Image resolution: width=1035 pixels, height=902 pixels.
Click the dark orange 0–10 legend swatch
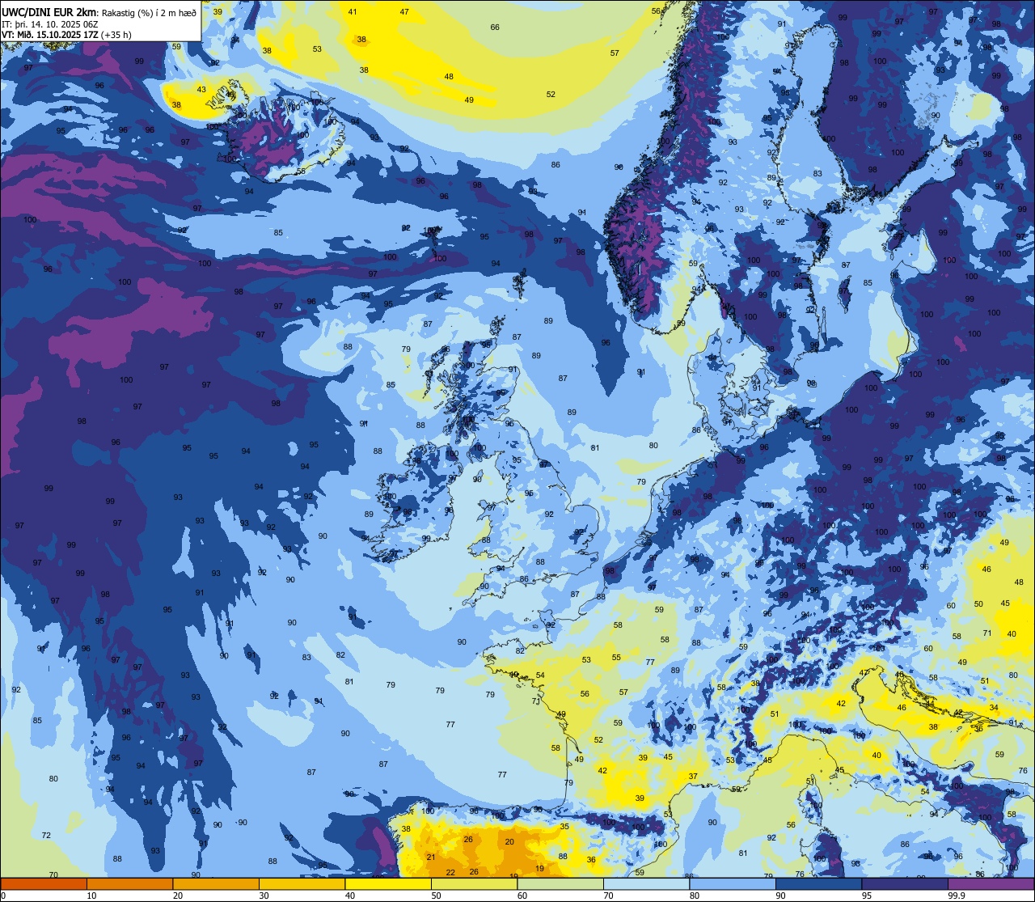tap(44, 883)
